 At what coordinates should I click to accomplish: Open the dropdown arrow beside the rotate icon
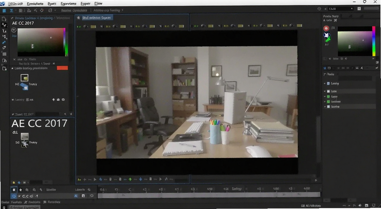click(55, 10)
